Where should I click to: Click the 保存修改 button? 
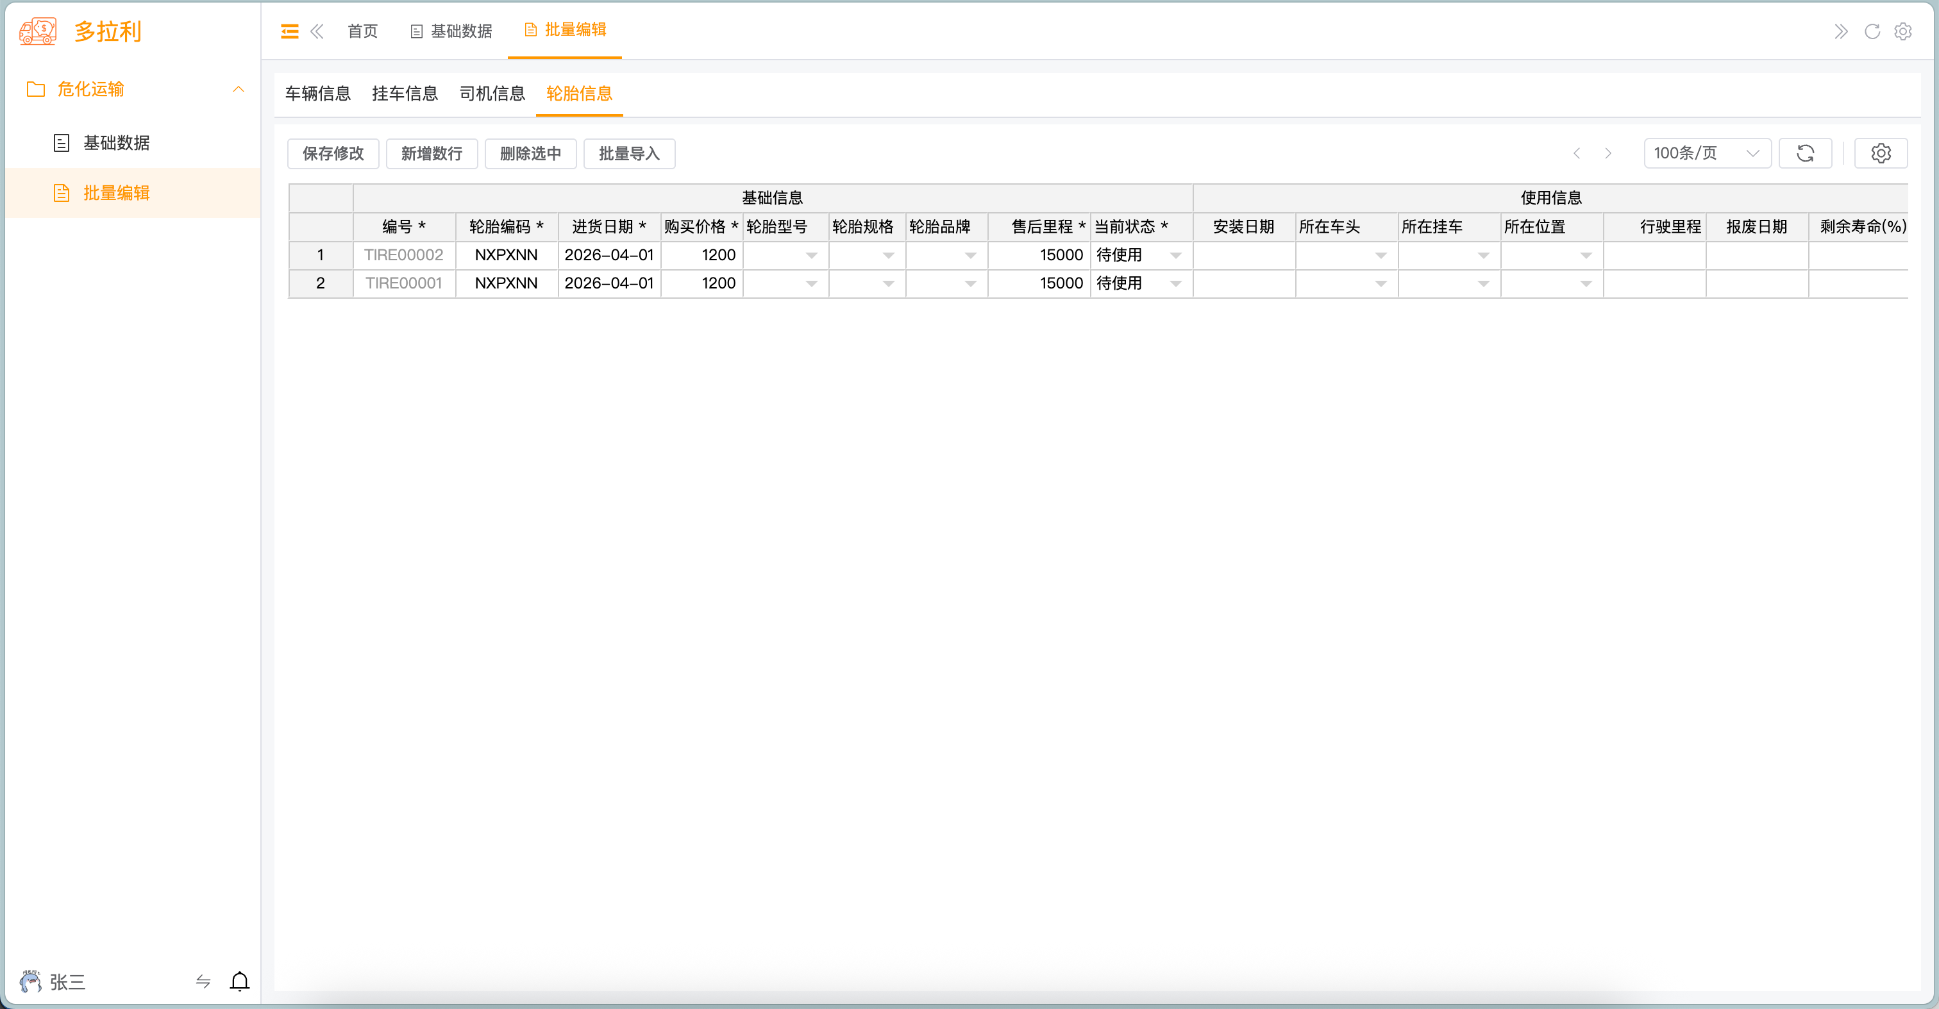pos(333,153)
